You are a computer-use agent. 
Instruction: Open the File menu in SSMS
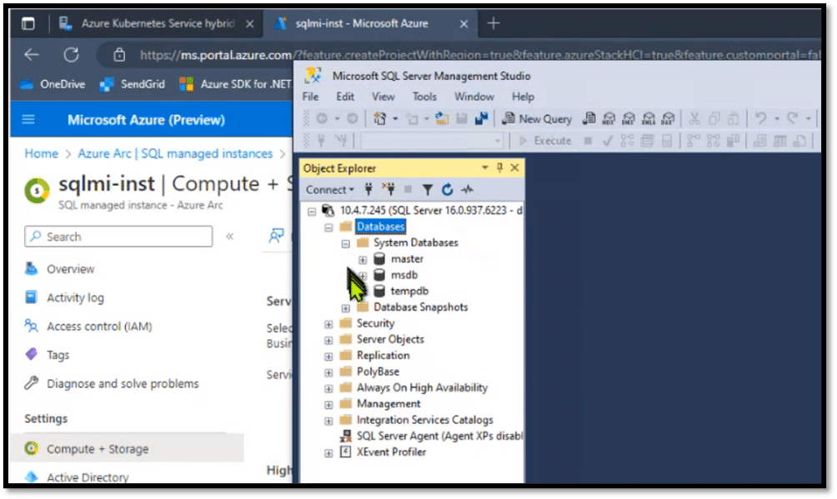310,97
